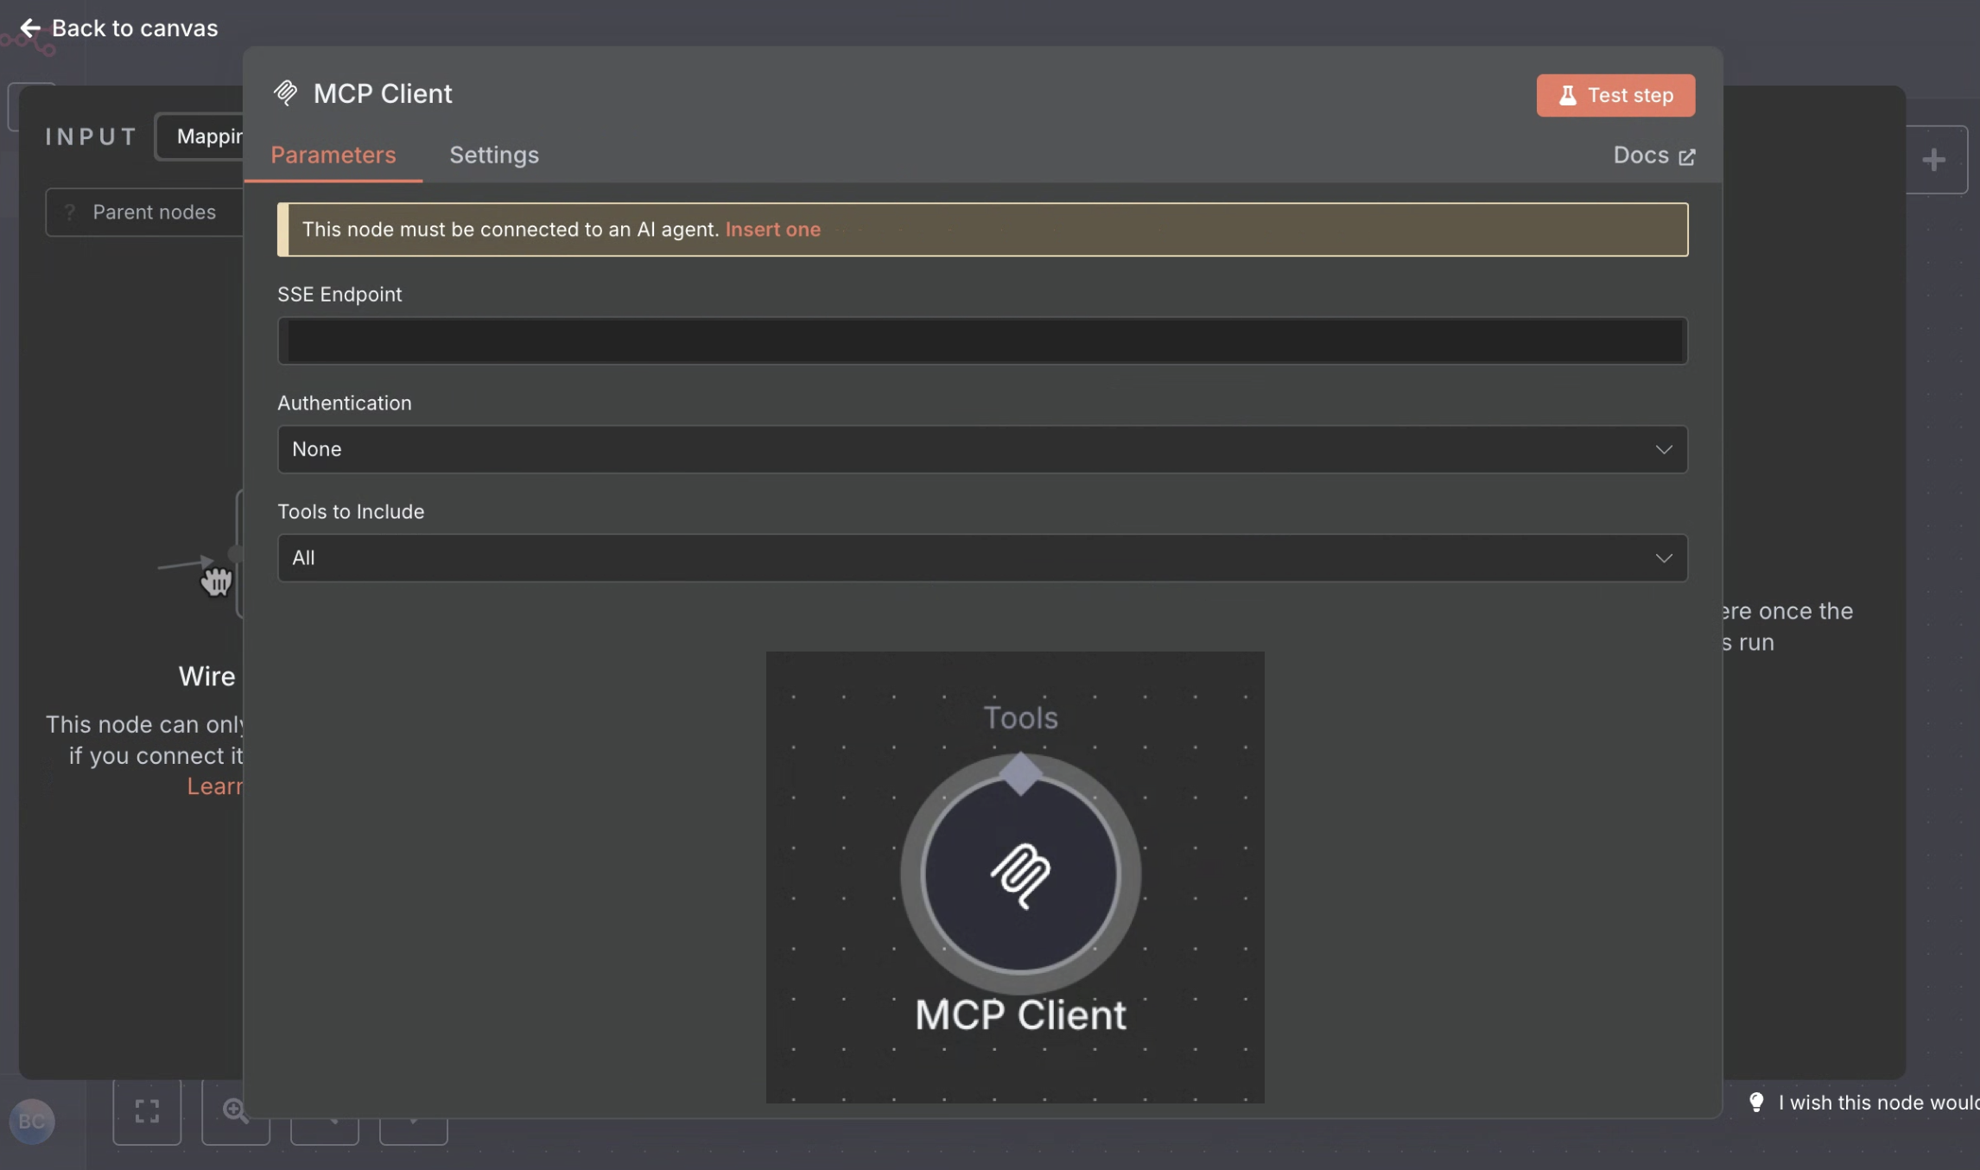
Task: Open the Settings tab
Action: pyautogui.click(x=494, y=155)
